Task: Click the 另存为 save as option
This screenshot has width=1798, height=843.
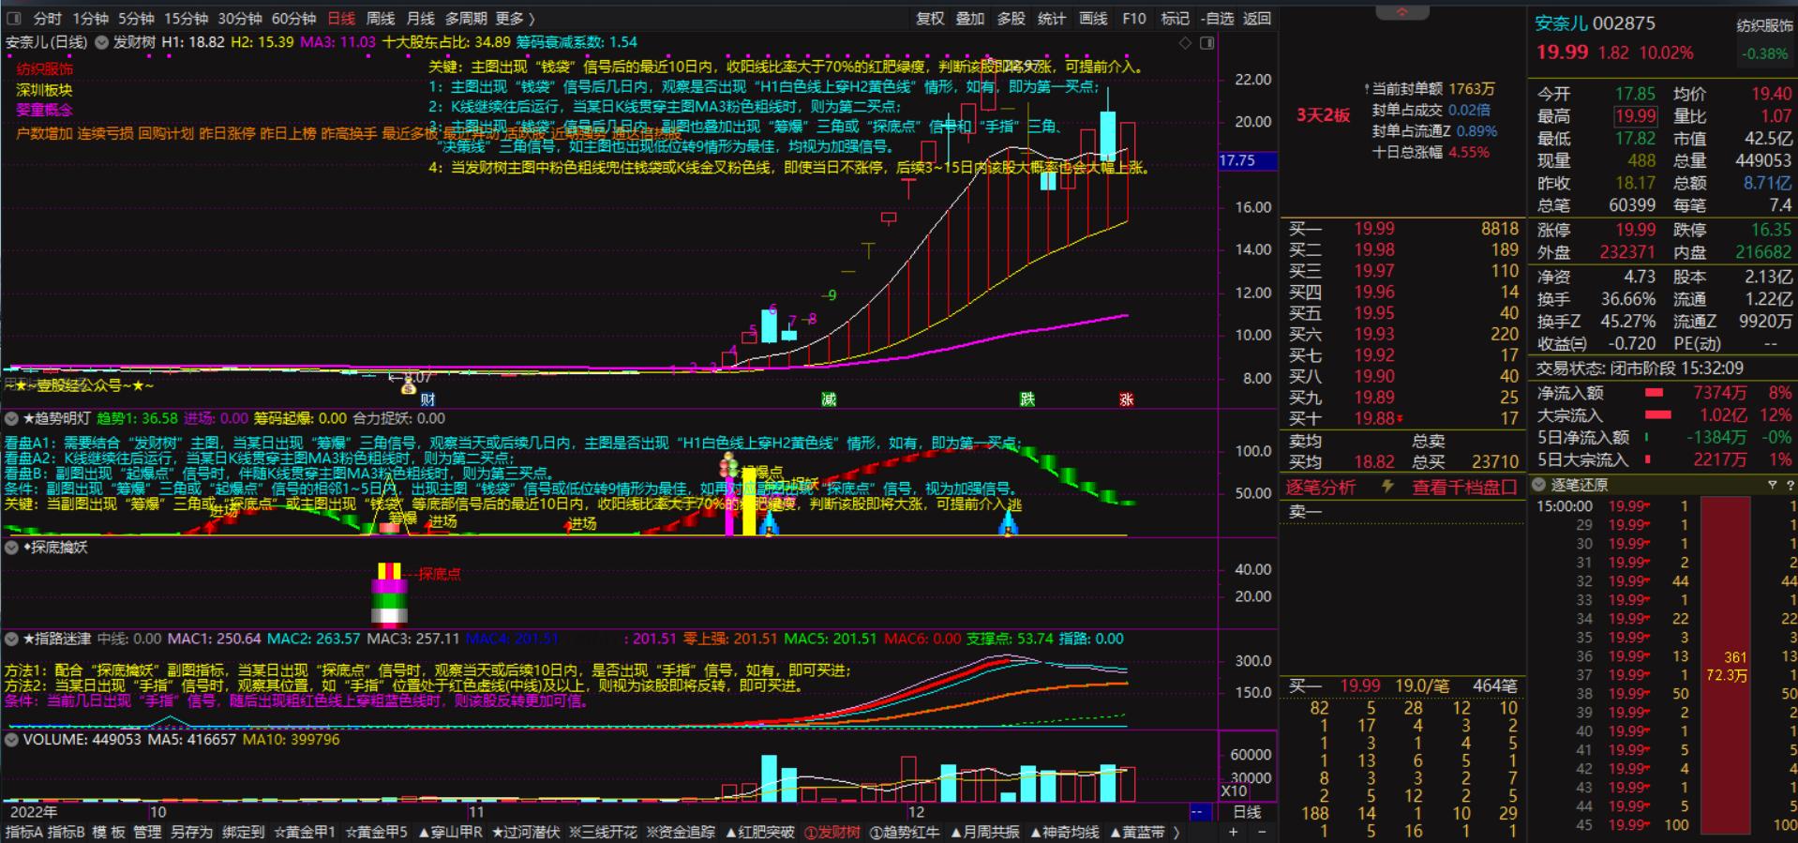Action: (x=192, y=832)
